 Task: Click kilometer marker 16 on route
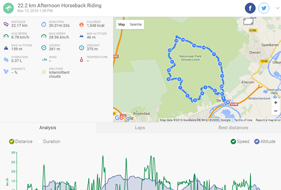tap(204, 48)
